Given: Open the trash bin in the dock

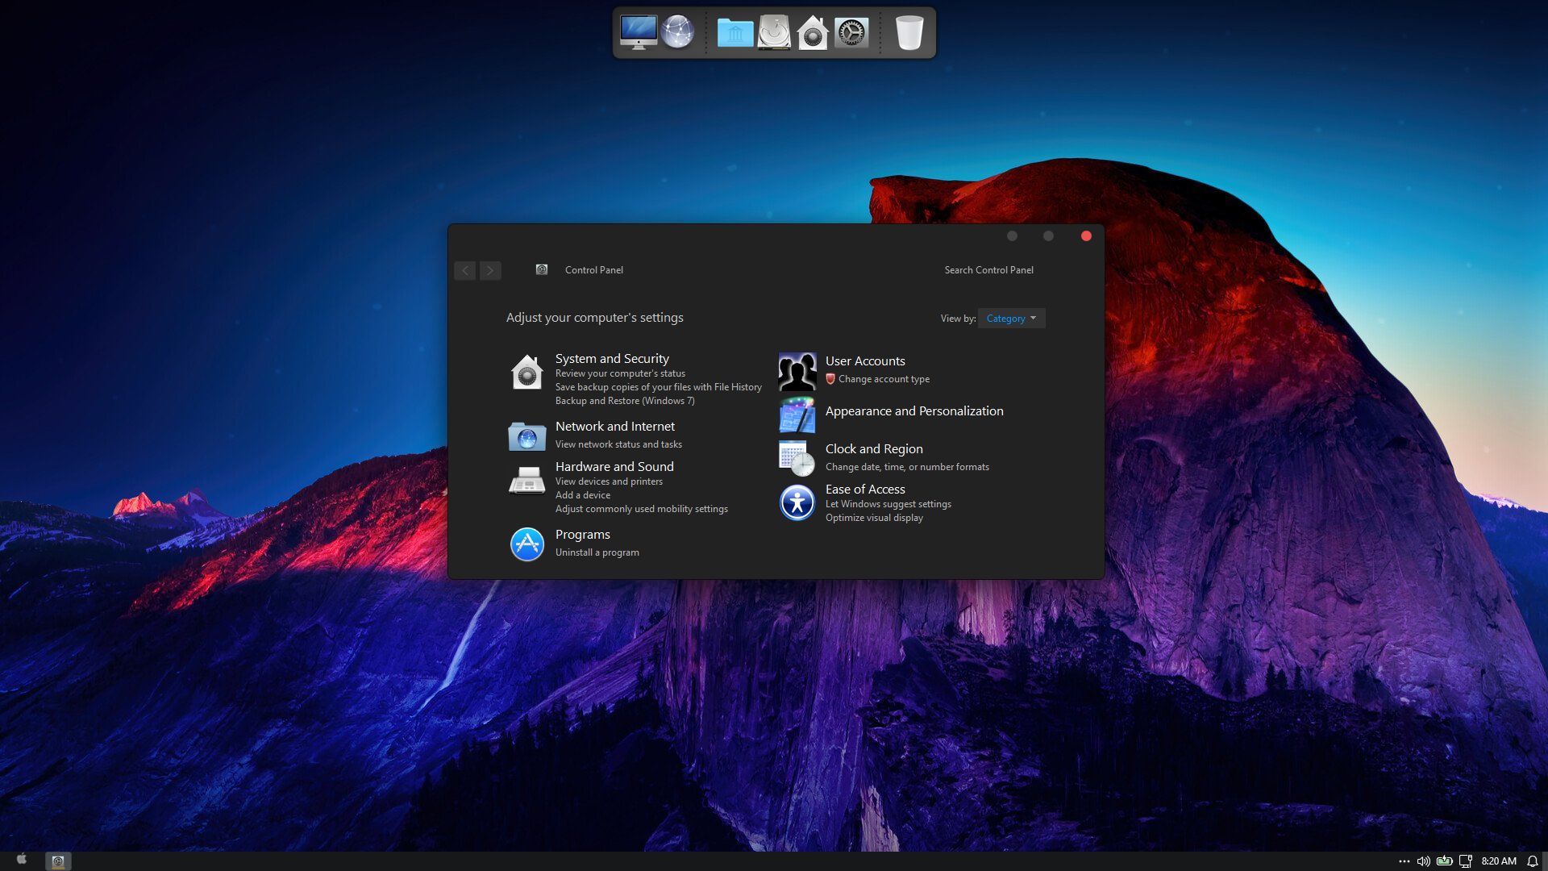Looking at the screenshot, I should click(x=909, y=33).
